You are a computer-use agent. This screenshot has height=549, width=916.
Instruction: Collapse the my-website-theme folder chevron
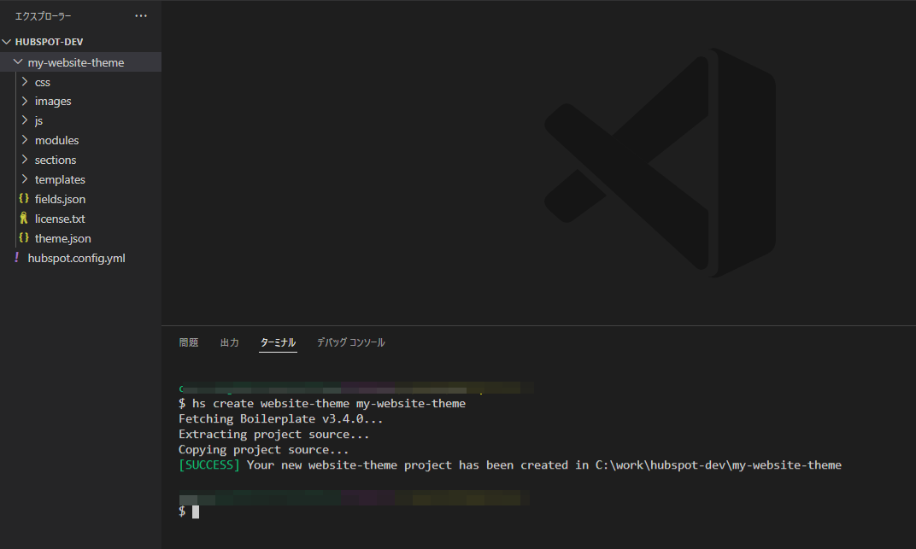(x=18, y=61)
